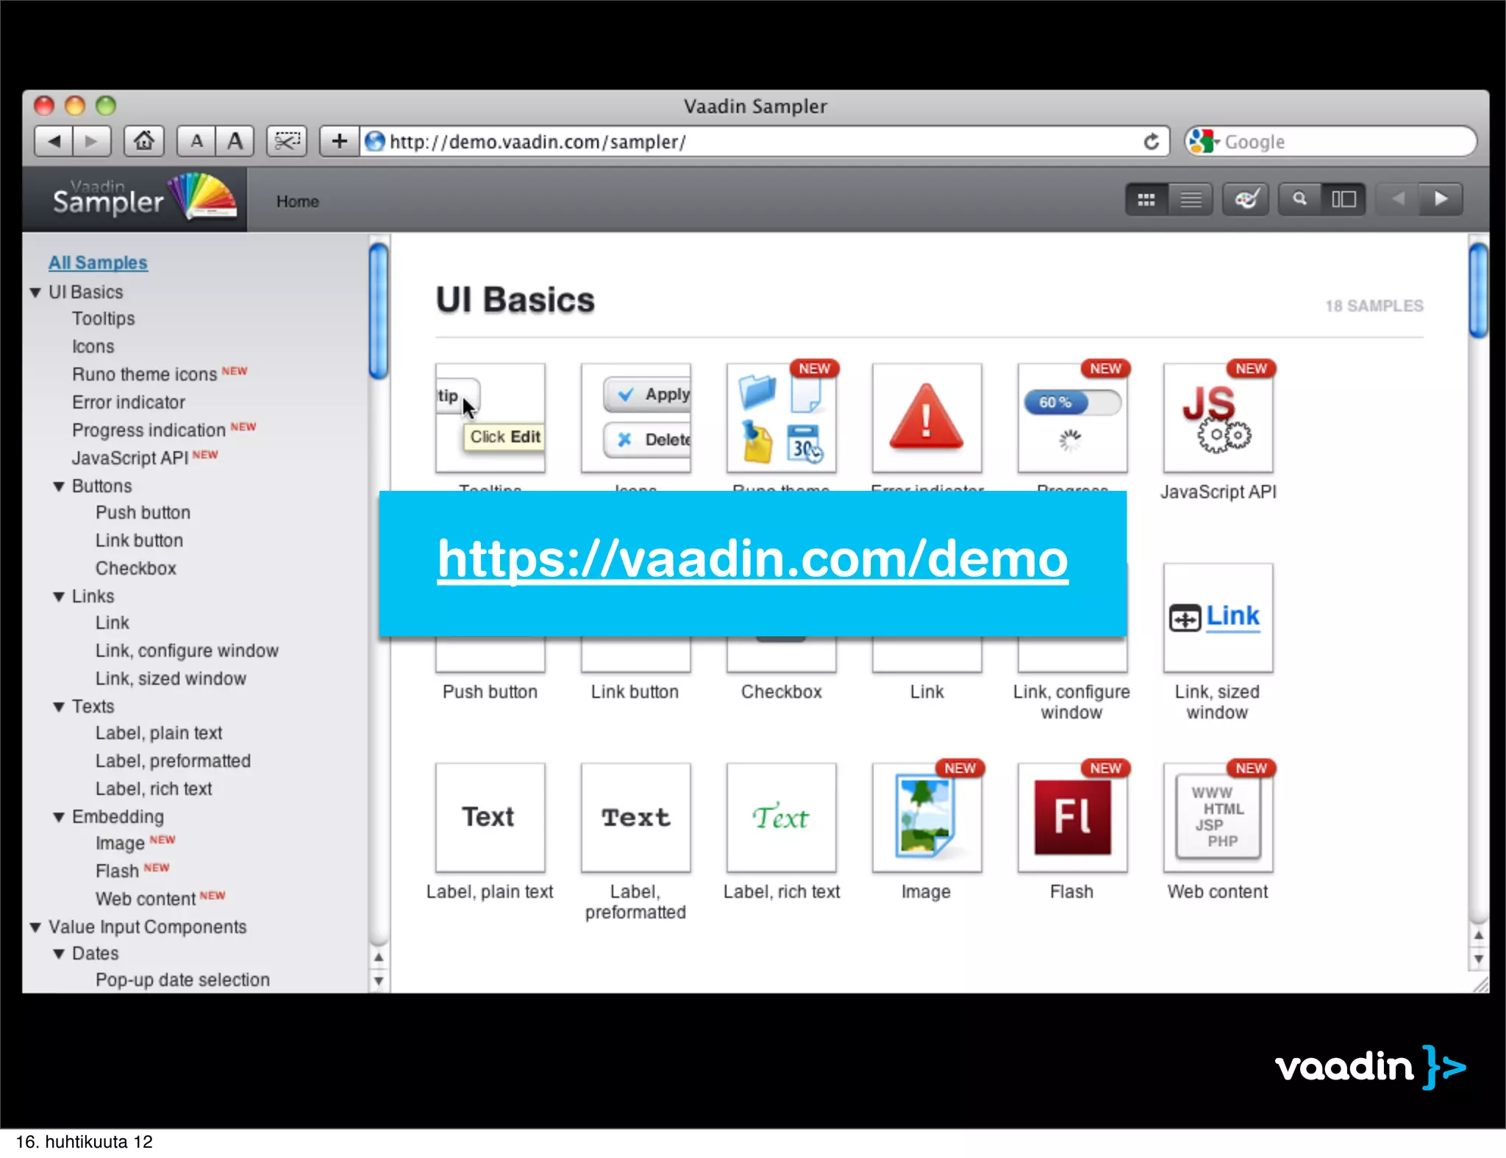Viewport: 1506px width, 1158px height.
Task: Go to next sample arrow
Action: [x=1441, y=199]
